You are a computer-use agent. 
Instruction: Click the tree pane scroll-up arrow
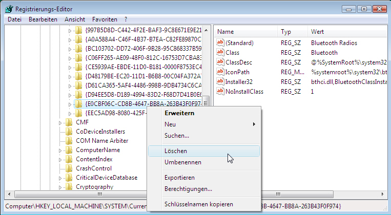(x=206, y=30)
